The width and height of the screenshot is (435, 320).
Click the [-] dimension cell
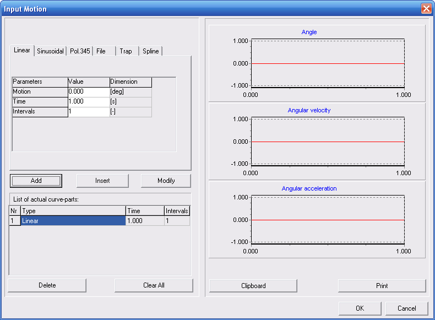[x=130, y=112]
